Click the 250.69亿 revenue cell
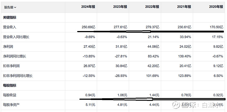227x112 pixels. coord(89,27)
